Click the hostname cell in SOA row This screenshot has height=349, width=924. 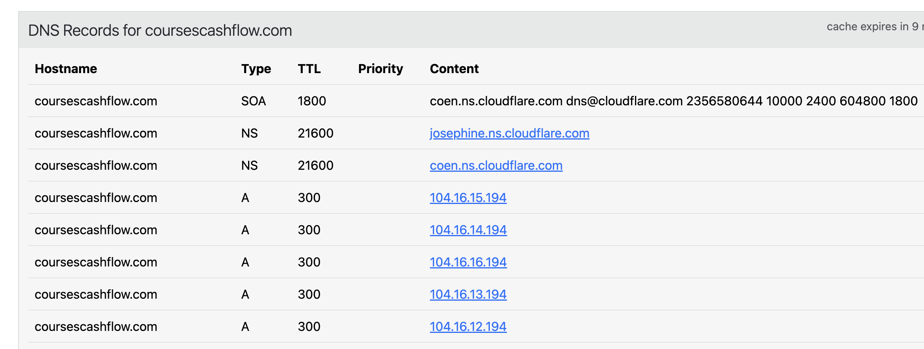96,101
